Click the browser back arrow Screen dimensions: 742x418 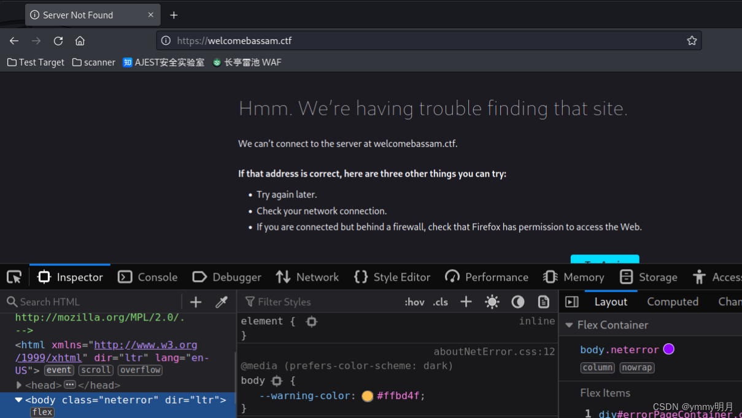[x=14, y=40]
